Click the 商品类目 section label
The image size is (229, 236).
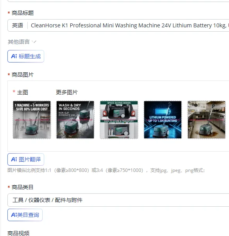coord(23,187)
